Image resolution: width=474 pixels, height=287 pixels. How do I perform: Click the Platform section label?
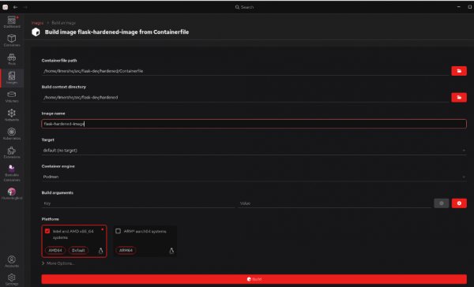click(51, 219)
